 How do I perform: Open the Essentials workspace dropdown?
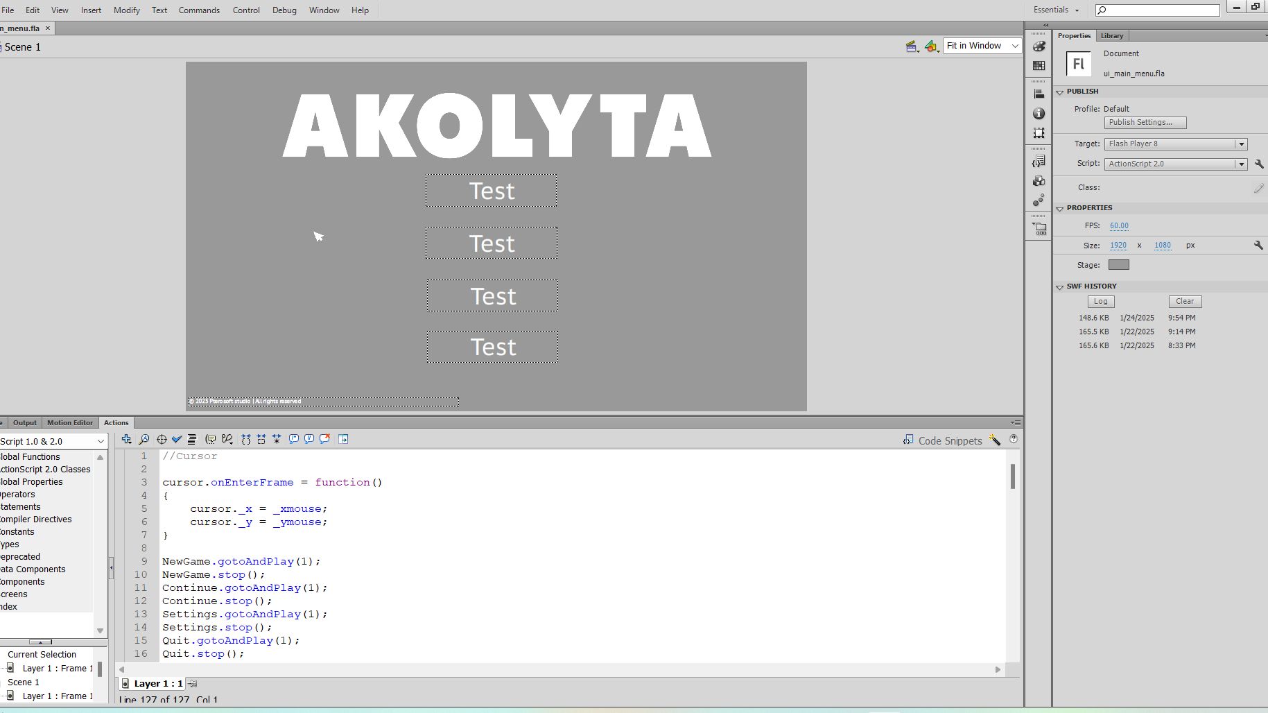click(1056, 10)
